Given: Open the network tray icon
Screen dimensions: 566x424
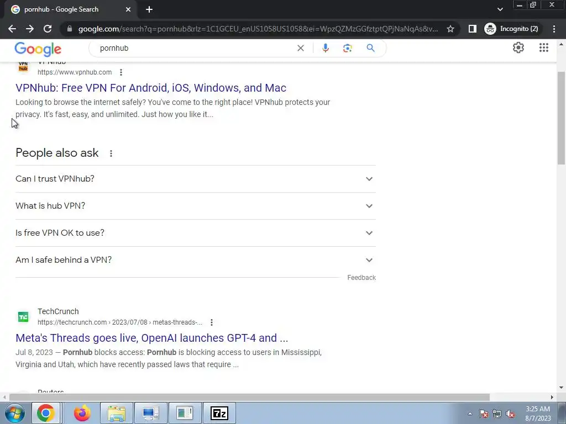Looking at the screenshot, I should pos(497,414).
